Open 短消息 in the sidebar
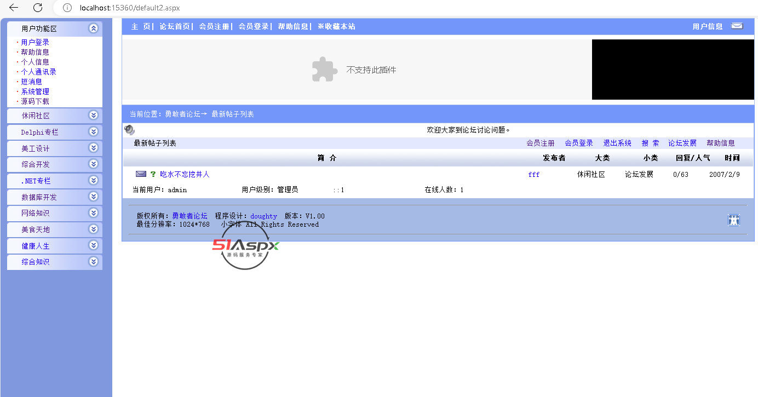This screenshot has width=758, height=397. click(x=31, y=82)
